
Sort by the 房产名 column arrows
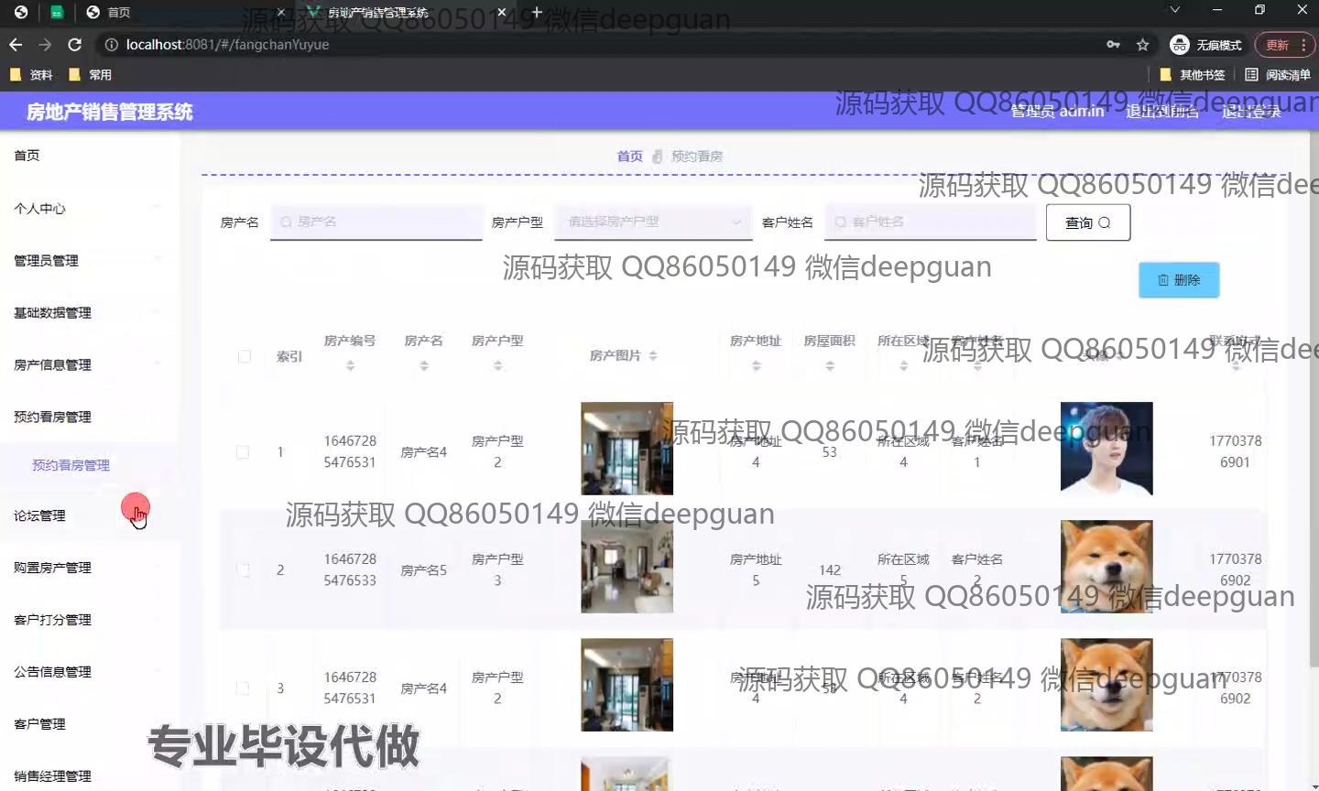423,365
